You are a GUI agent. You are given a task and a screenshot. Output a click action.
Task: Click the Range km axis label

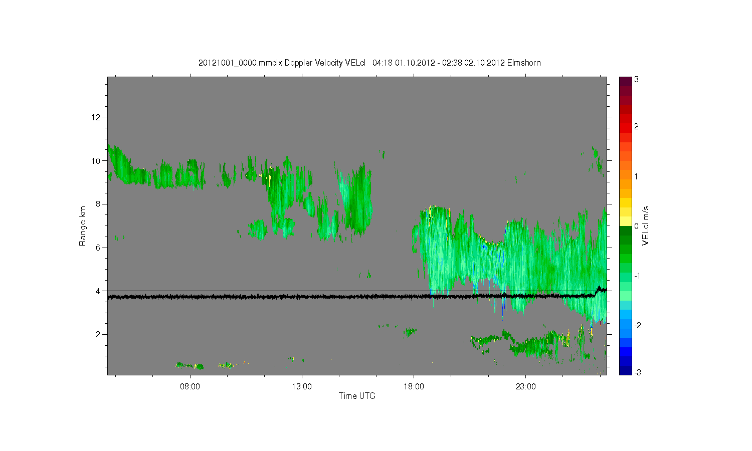(x=83, y=226)
